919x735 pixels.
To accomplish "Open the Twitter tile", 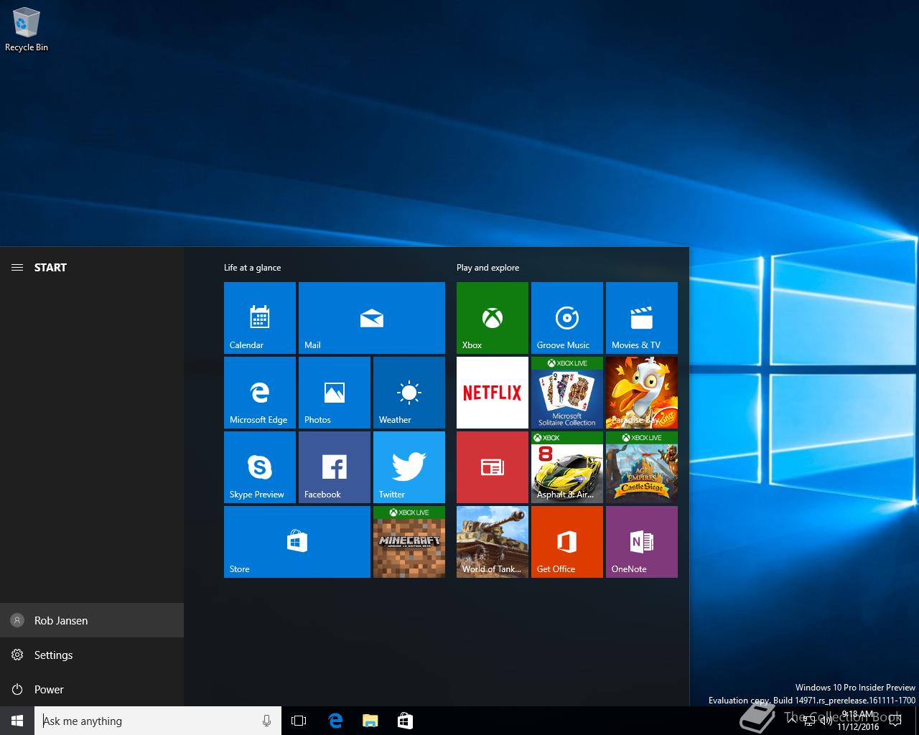I will [409, 467].
